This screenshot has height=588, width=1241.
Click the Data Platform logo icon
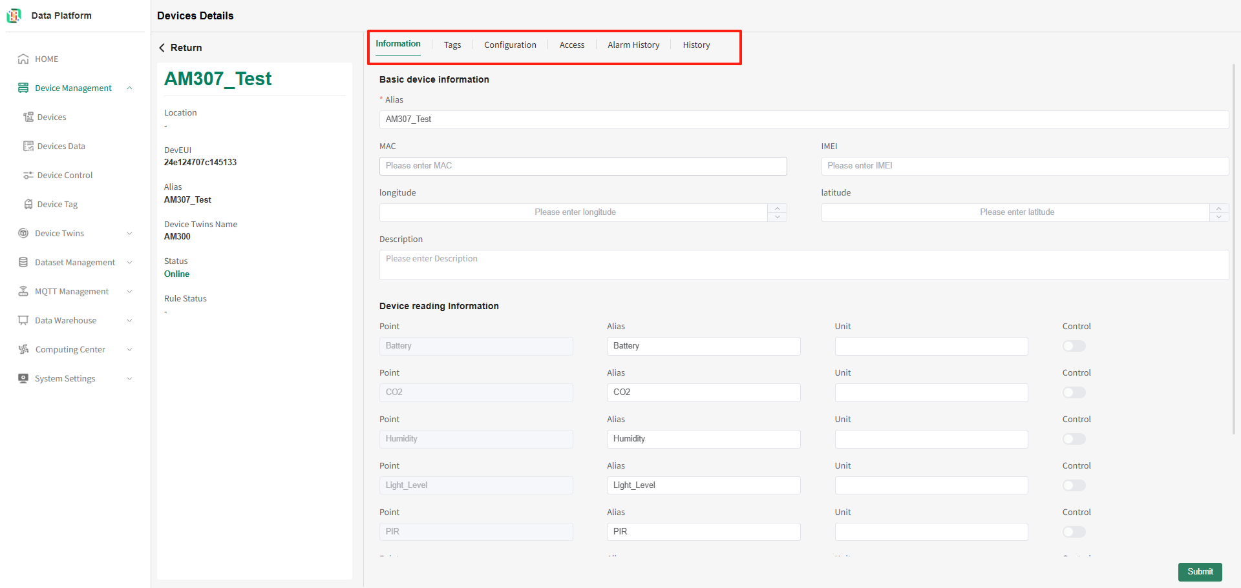14,15
